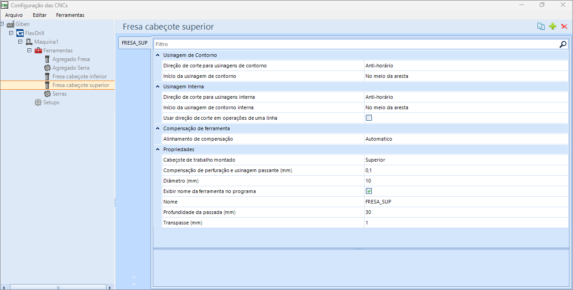Click the magnifier search icon in filter
Image resolution: width=573 pixels, height=290 pixels.
point(563,44)
